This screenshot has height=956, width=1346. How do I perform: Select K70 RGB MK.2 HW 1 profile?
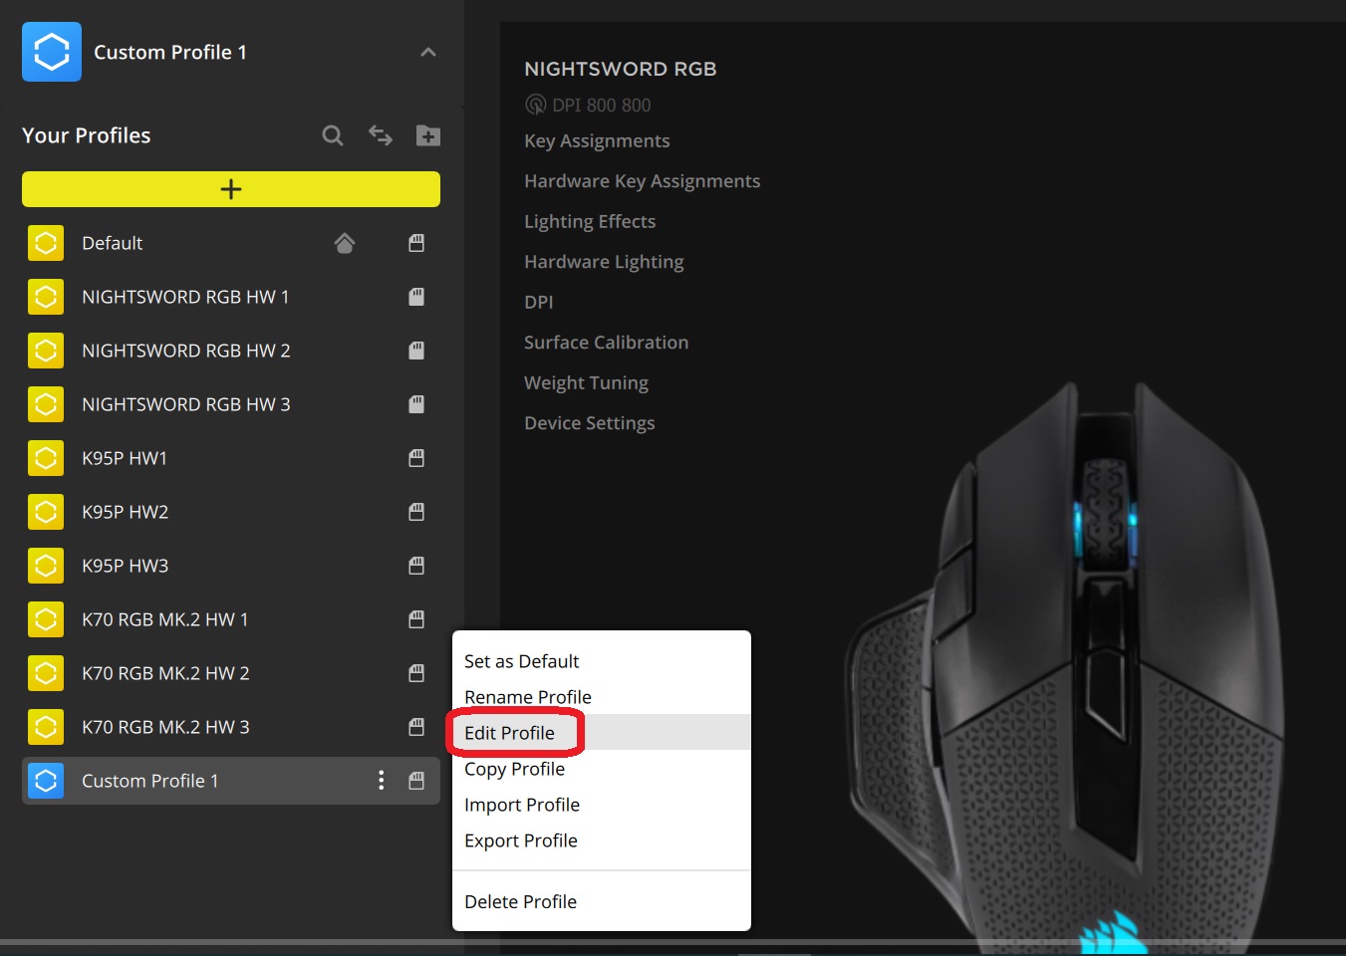[x=165, y=619]
